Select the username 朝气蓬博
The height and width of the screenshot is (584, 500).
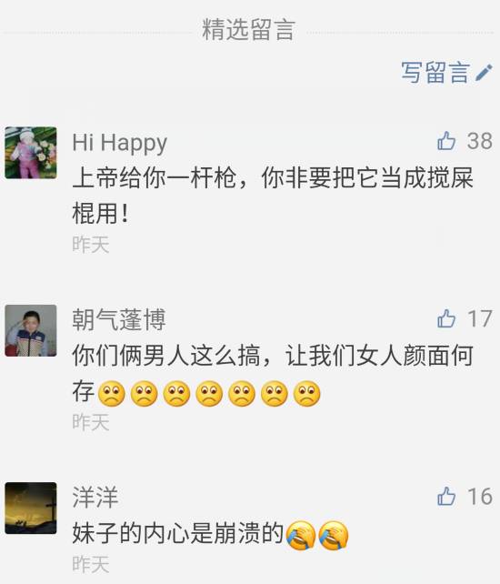coord(119,319)
